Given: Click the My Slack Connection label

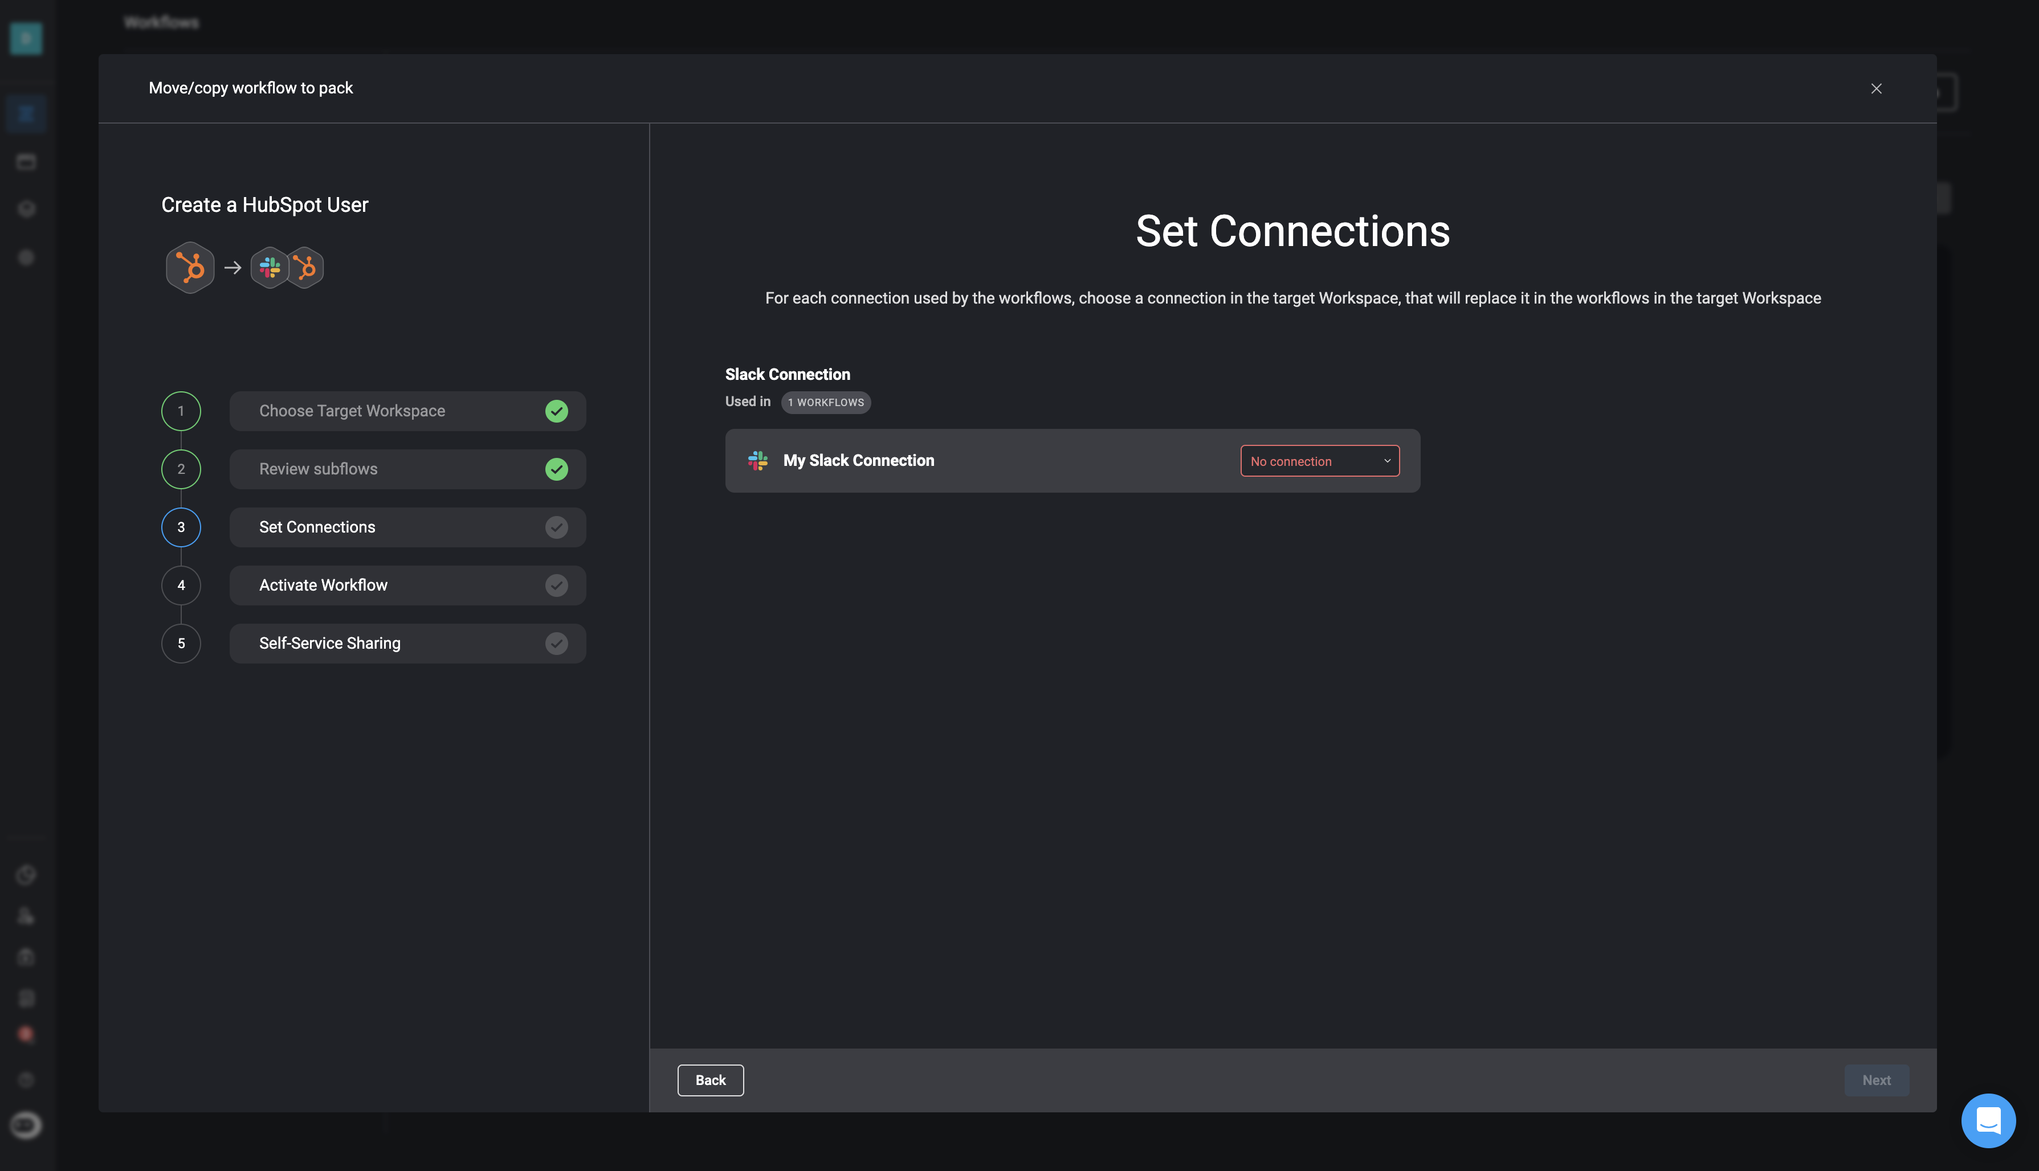Looking at the screenshot, I should click(x=859, y=460).
